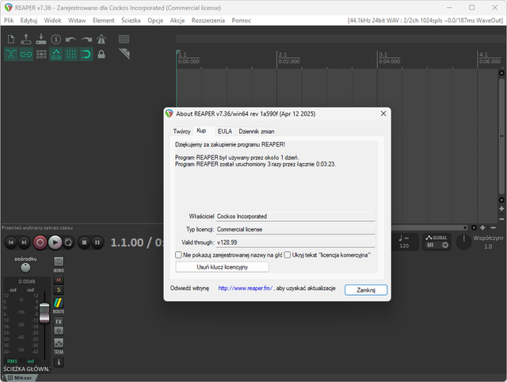Open the Dziennik zmian tab
This screenshot has height=382, width=507.
click(x=257, y=132)
